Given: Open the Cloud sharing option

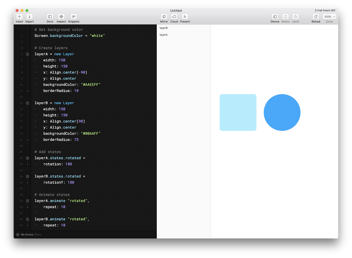Looking at the screenshot, I should coord(174,17).
